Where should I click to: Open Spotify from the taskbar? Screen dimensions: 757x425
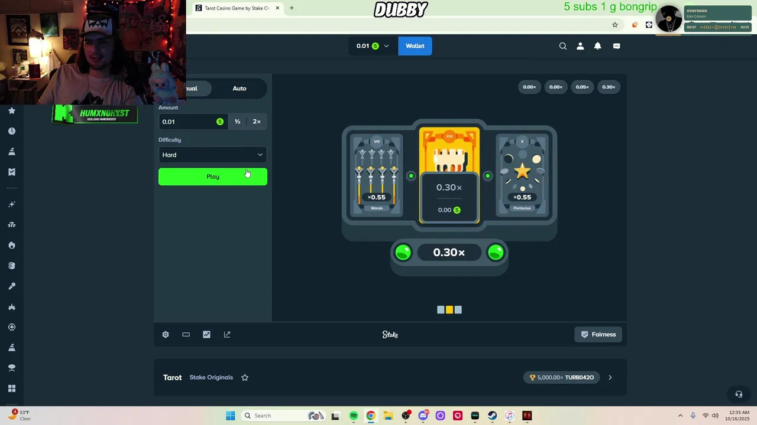click(x=354, y=416)
